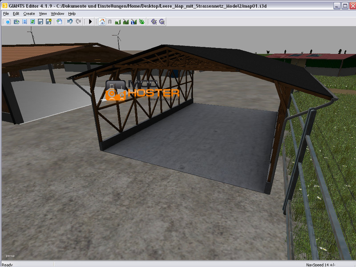
Task: Start the game with the play arrow
Action: [x=90, y=22]
